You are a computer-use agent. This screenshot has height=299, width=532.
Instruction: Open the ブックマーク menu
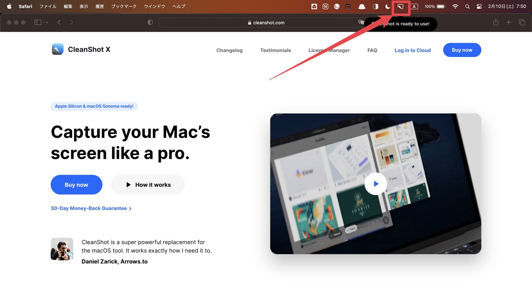[x=124, y=6]
